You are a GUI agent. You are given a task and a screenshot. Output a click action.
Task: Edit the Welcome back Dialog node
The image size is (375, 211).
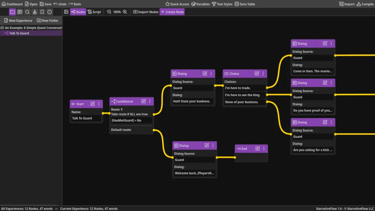tap(207, 145)
